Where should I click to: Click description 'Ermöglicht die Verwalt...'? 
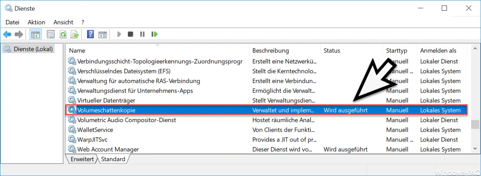[x=283, y=91]
